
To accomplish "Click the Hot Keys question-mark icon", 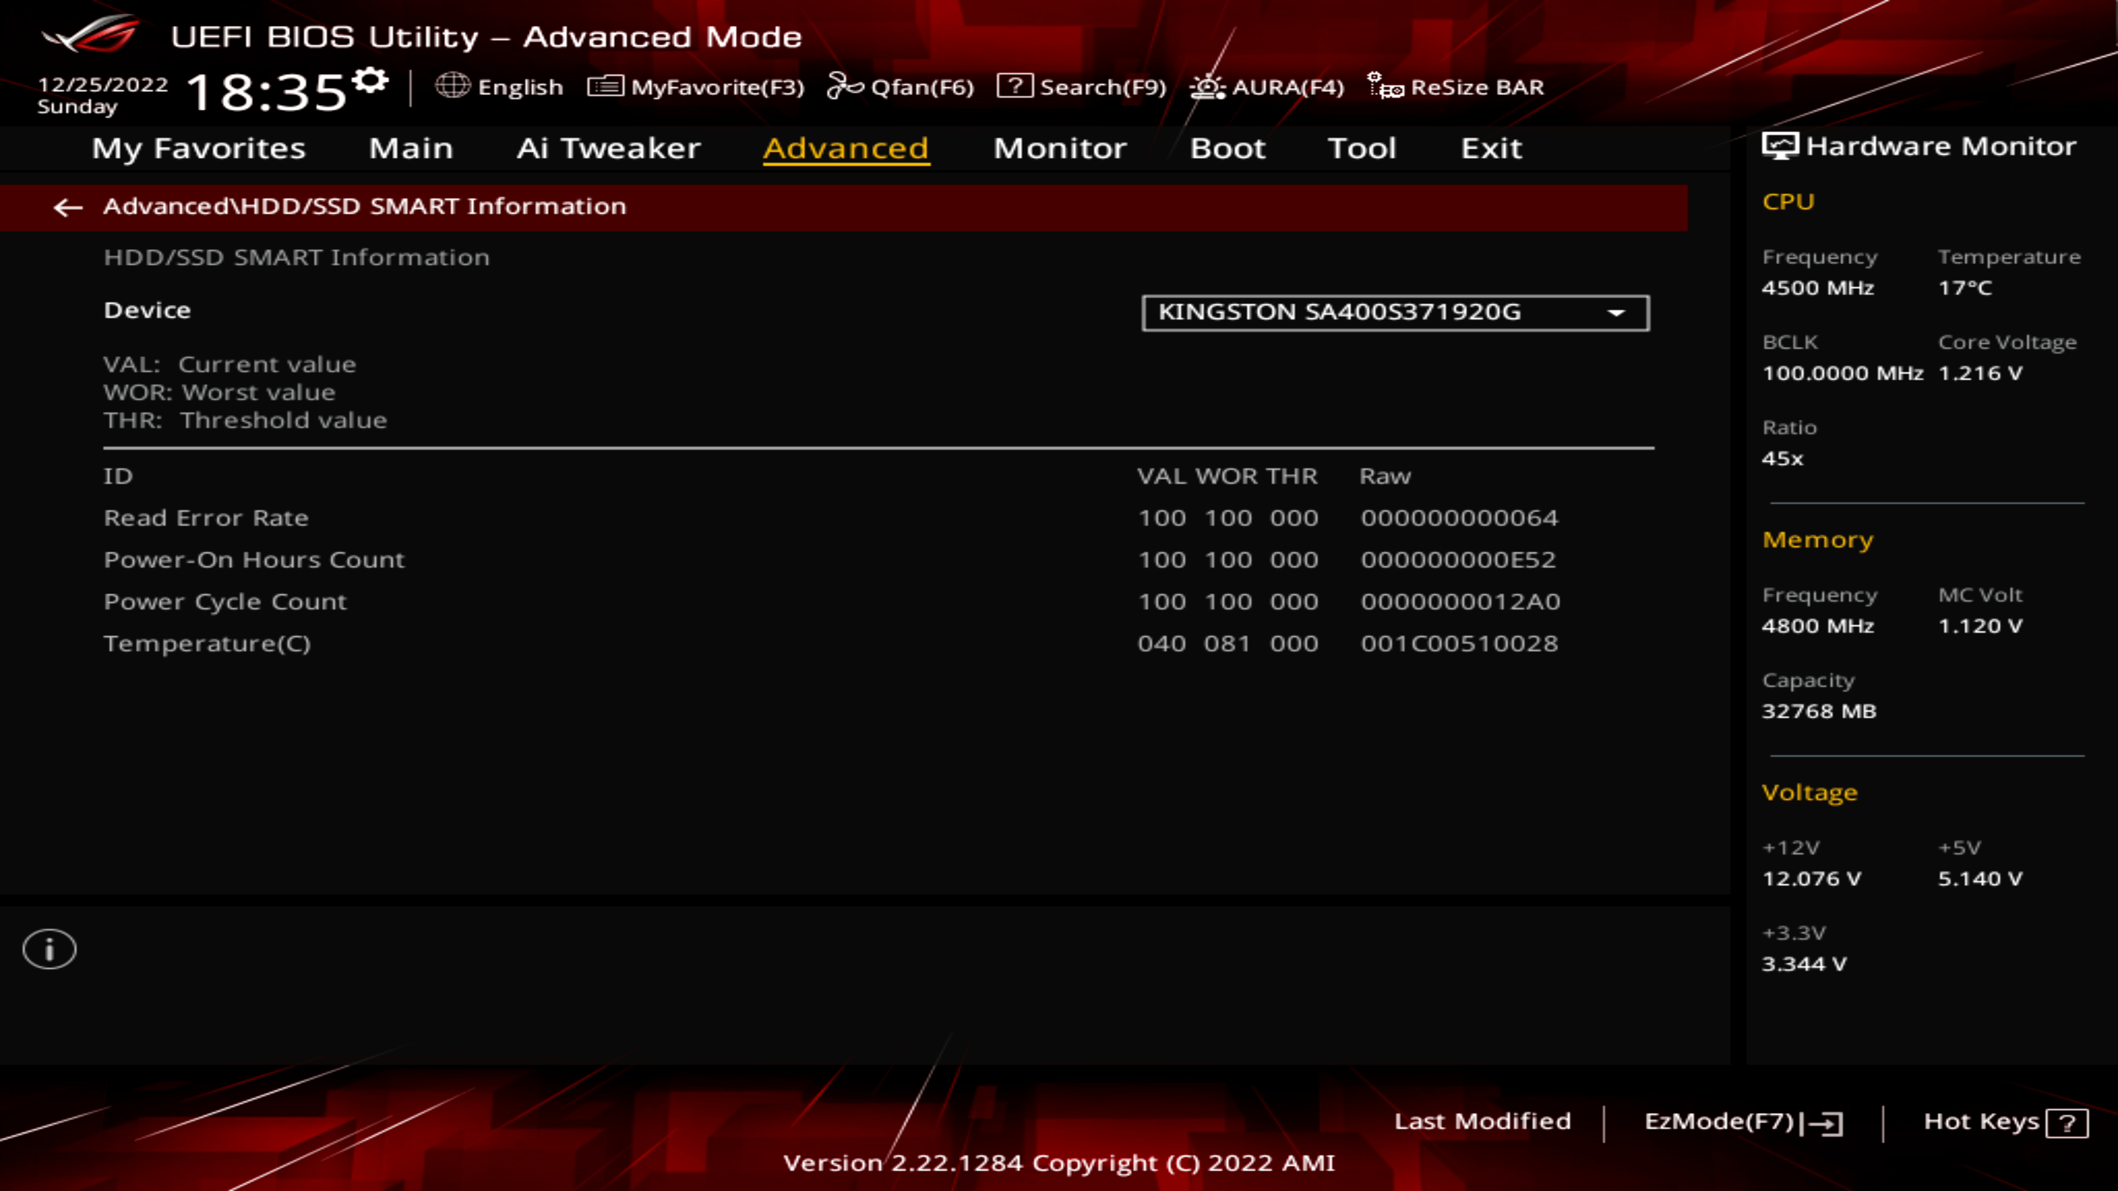I will [2067, 1123].
